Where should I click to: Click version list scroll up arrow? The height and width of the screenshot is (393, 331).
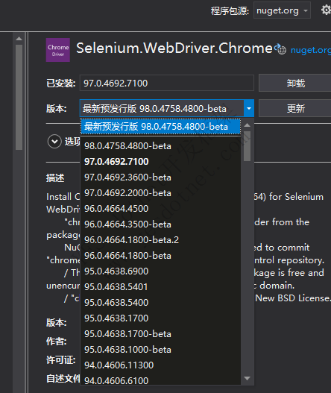(247, 125)
